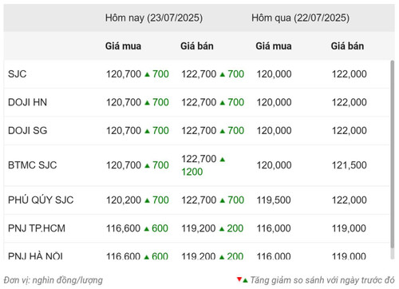The height and width of the screenshot is (289, 399).
Task: Click today's Giá mua column header
Action: [123, 46]
